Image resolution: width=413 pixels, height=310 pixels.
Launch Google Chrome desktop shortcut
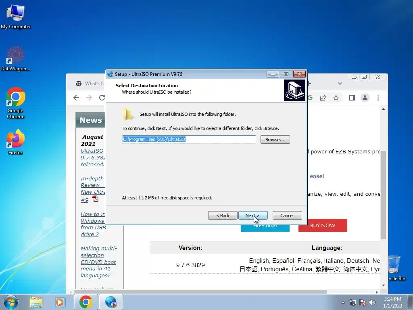[x=16, y=103]
